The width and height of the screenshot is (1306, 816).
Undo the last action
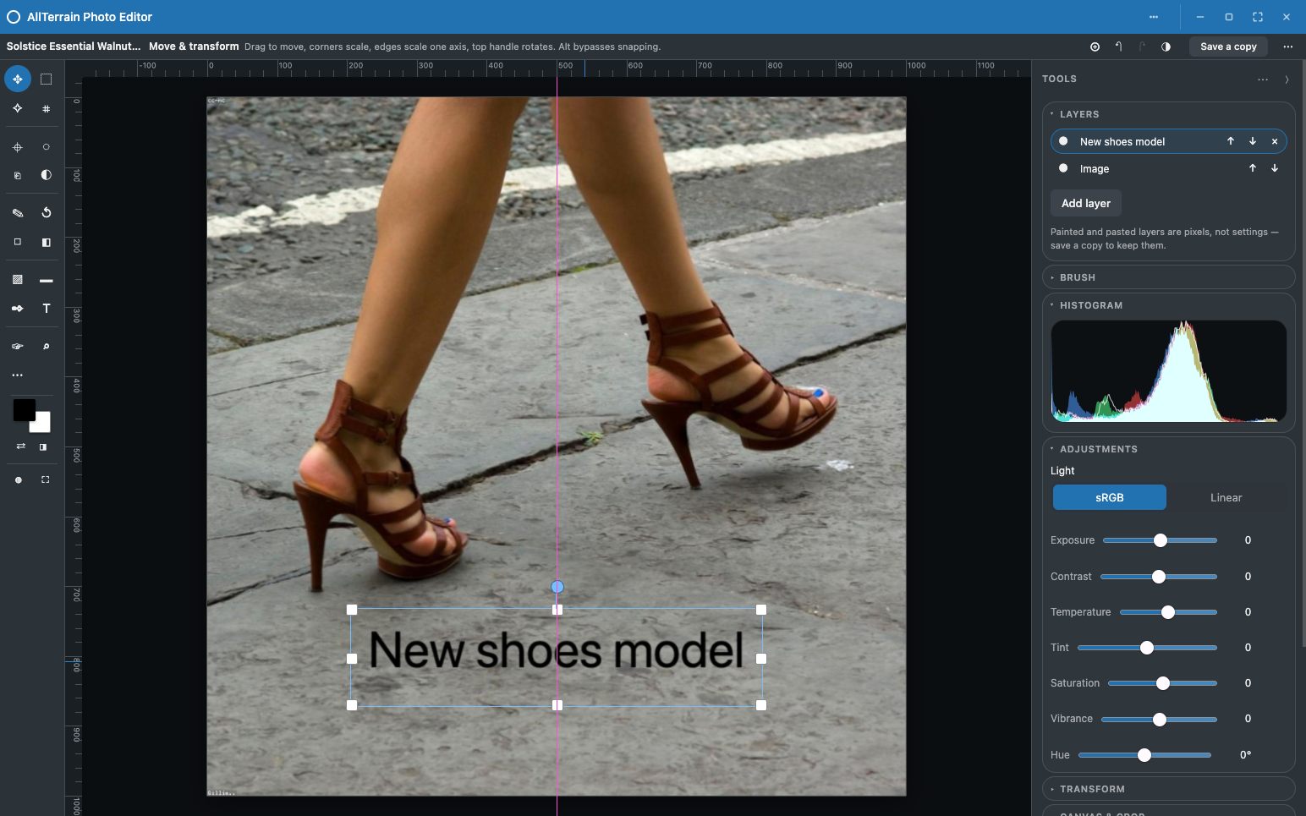(1119, 47)
